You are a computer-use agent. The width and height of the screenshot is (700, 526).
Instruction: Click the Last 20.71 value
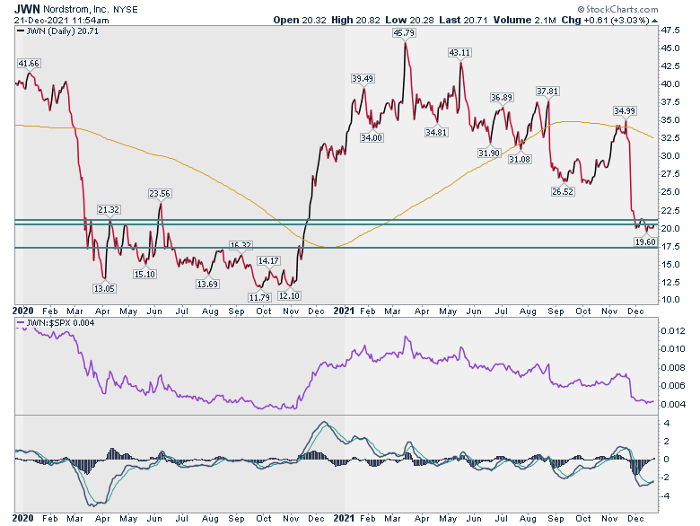(x=463, y=20)
